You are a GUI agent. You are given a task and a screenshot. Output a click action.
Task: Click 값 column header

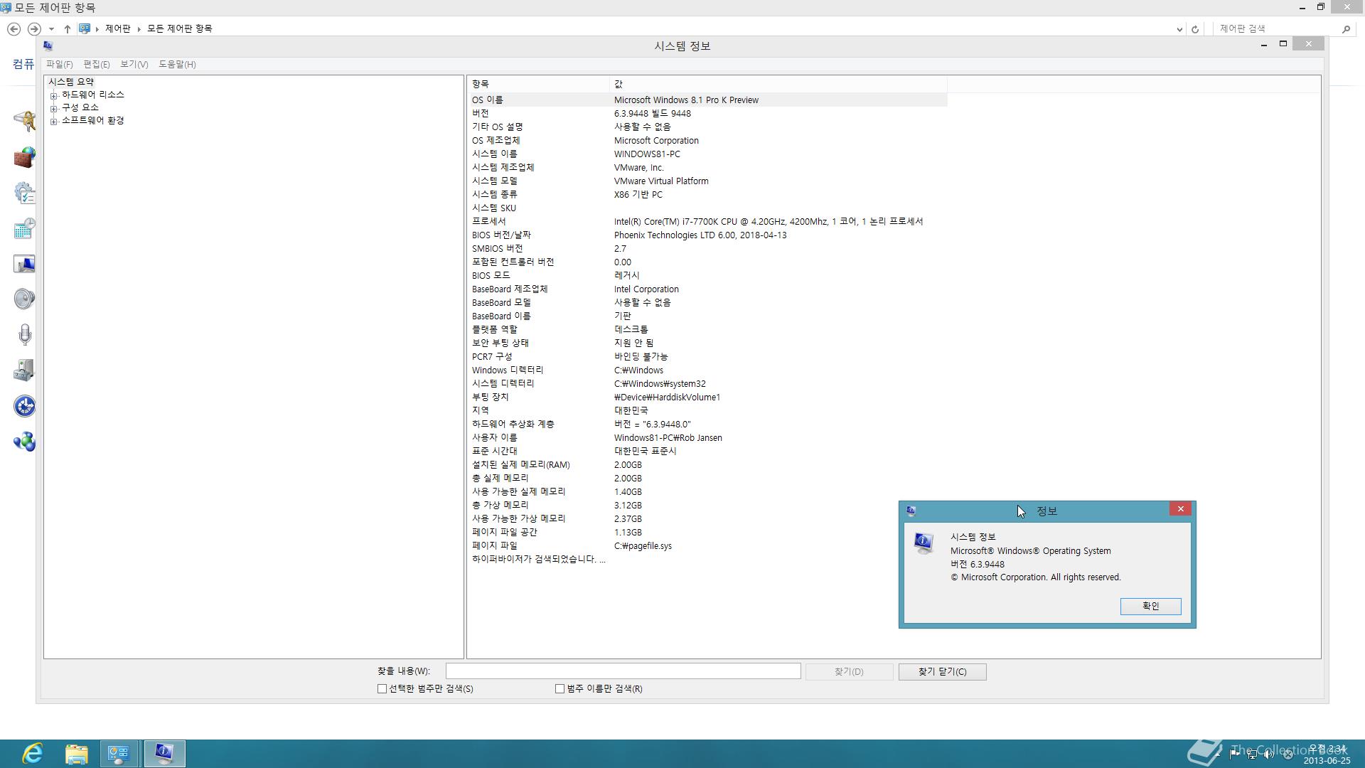tap(778, 84)
